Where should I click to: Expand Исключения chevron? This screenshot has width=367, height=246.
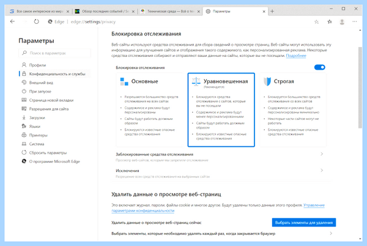click(x=322, y=170)
